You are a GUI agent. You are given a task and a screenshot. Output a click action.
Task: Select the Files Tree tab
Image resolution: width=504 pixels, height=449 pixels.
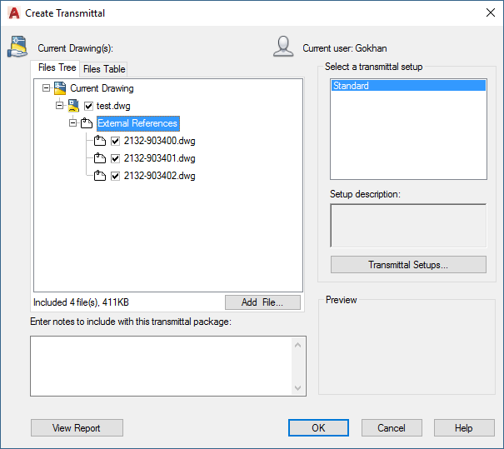(56, 68)
